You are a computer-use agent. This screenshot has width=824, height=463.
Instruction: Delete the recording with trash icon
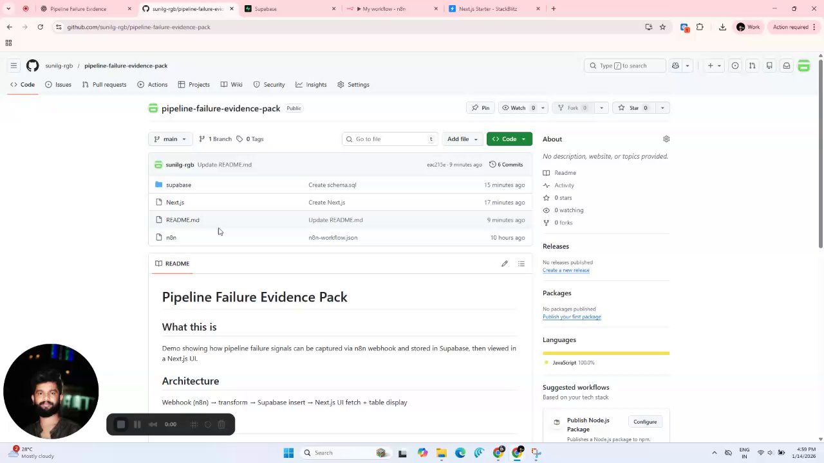tap(221, 424)
